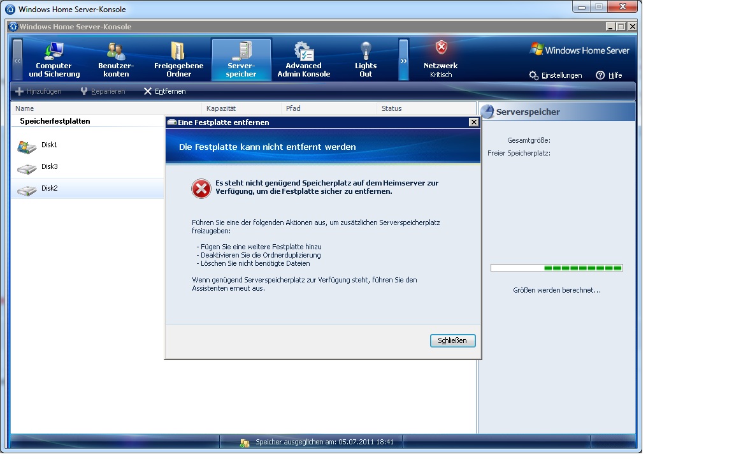This screenshot has height=459, width=734.
Task: Click the storage calculation progress bar
Action: point(557,268)
